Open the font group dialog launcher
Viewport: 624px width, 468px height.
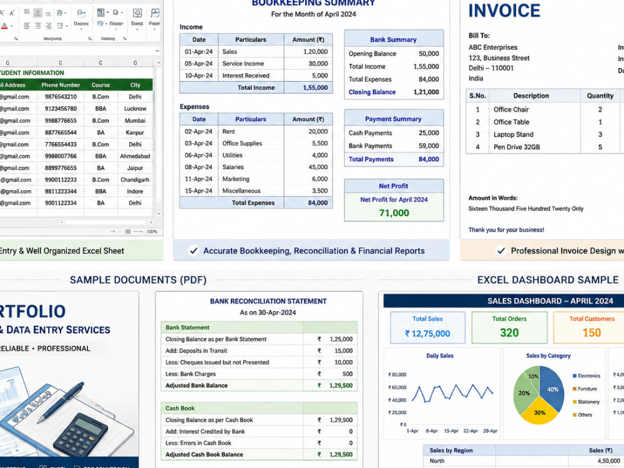point(16,39)
